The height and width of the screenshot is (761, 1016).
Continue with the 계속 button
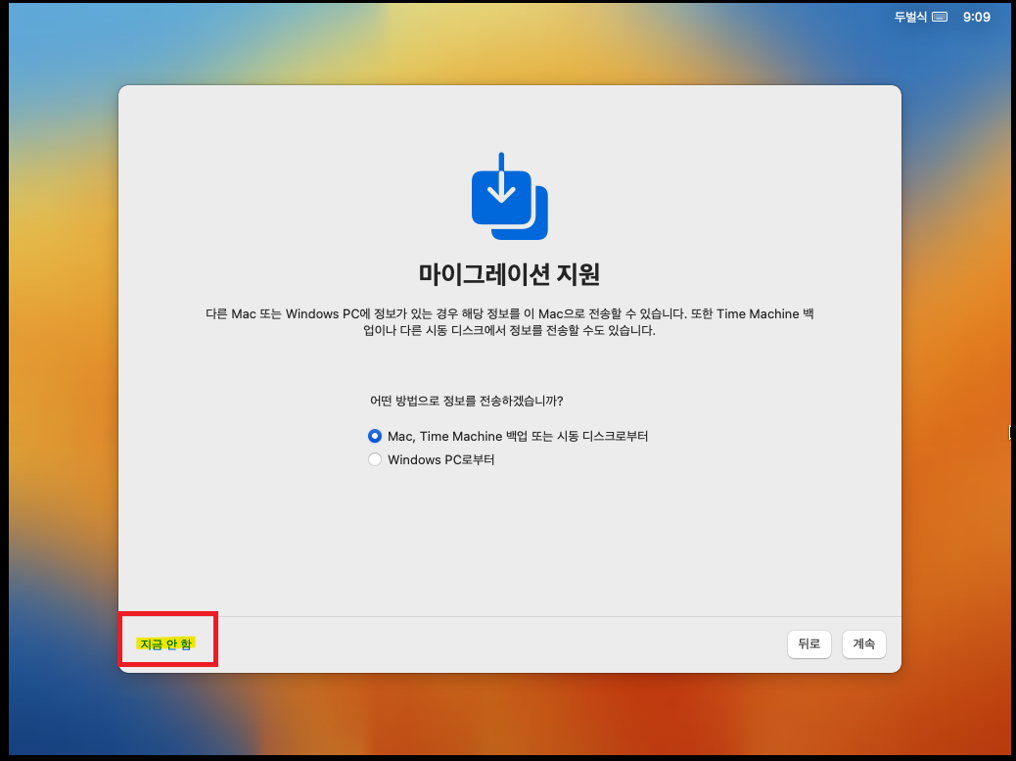pos(863,644)
